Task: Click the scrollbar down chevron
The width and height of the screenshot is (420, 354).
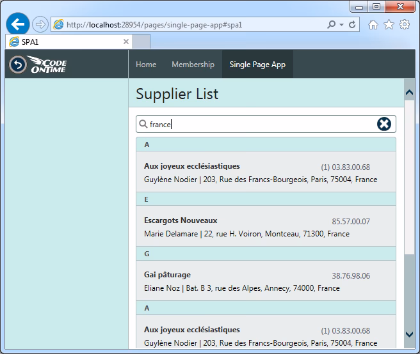Action: (409, 334)
